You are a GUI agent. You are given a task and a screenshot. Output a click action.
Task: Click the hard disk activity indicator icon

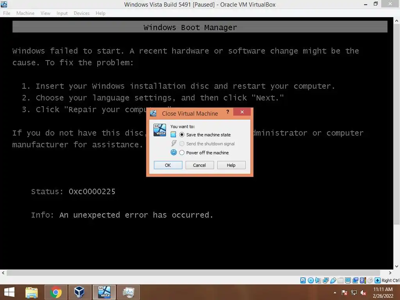point(303,280)
